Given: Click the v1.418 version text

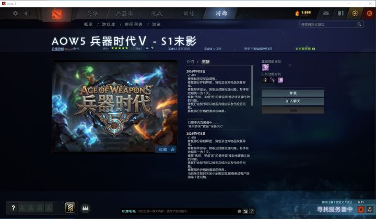Looking at the screenshot, I should (192, 137).
